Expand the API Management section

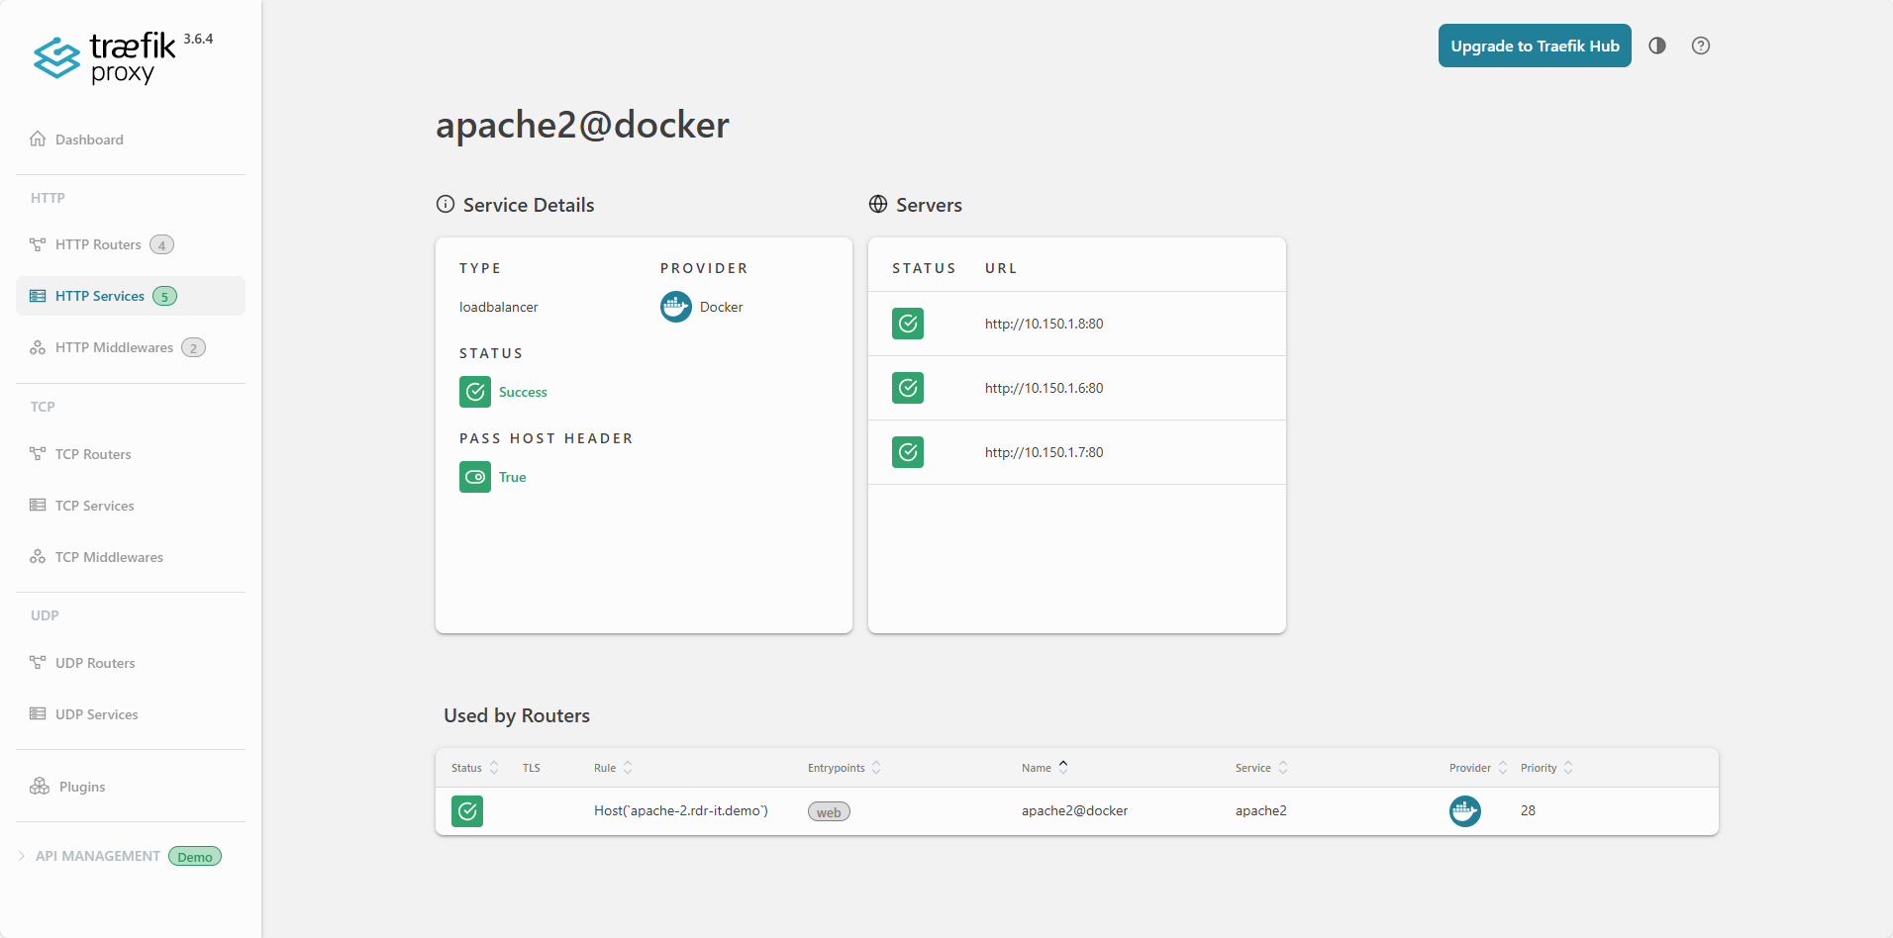pos(97,856)
